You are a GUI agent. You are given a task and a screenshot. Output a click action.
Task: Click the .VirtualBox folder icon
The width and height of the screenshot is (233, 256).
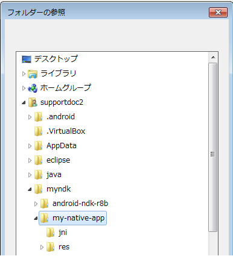(x=38, y=131)
